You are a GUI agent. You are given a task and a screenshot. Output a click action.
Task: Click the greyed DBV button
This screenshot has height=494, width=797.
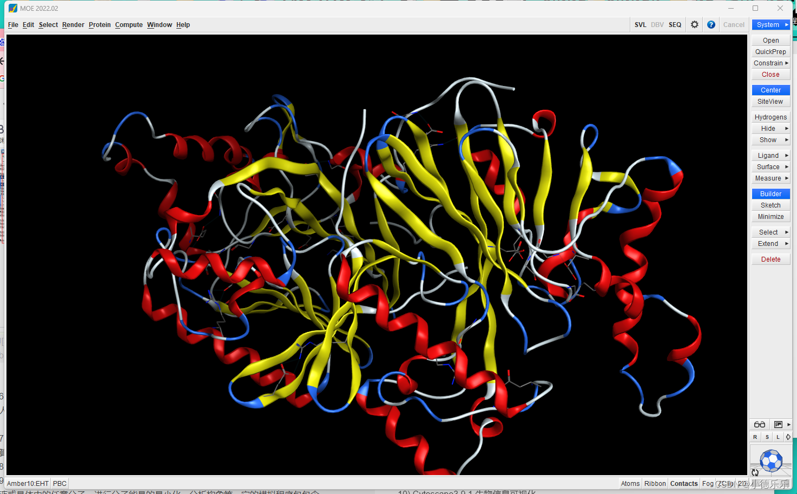coord(657,25)
